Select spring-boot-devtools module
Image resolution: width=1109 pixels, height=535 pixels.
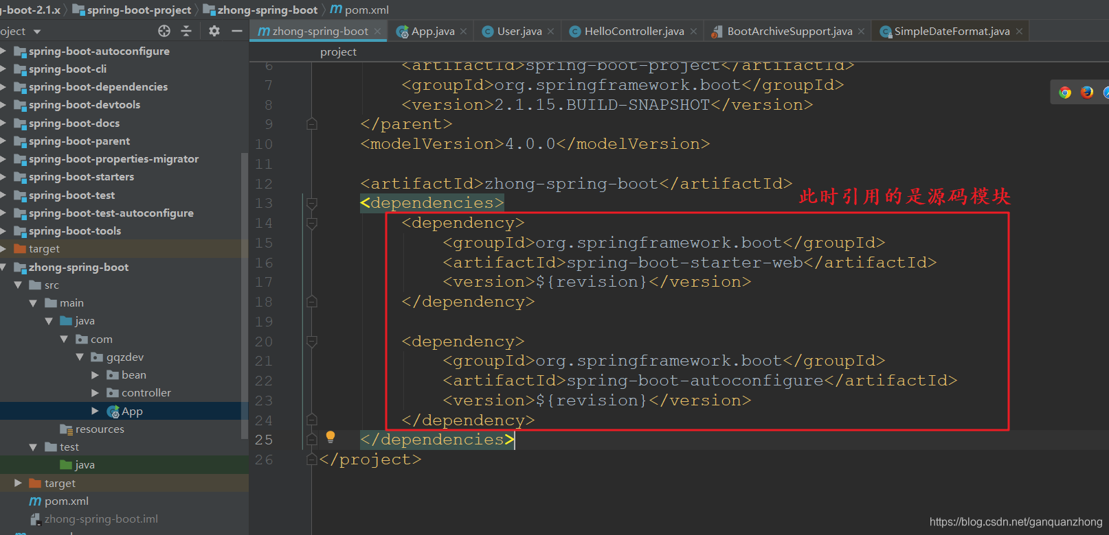coord(85,105)
